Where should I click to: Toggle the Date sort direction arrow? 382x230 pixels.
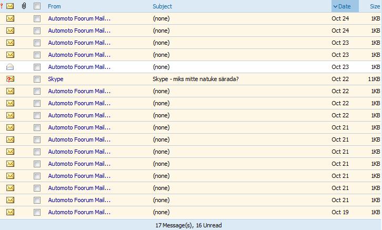point(335,6)
